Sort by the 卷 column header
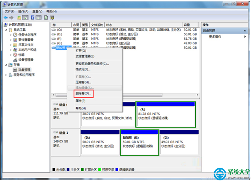This screenshot has height=181, width=251. (x=61, y=25)
